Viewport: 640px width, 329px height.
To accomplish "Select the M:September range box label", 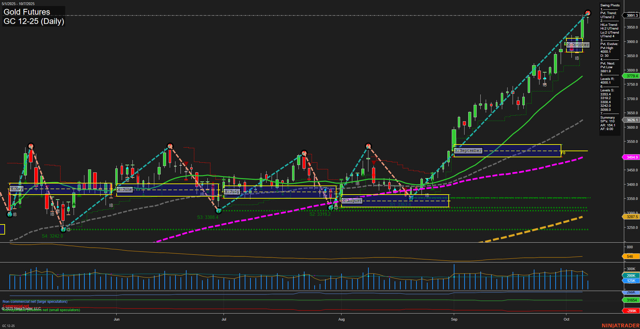I will click(x=468, y=151).
